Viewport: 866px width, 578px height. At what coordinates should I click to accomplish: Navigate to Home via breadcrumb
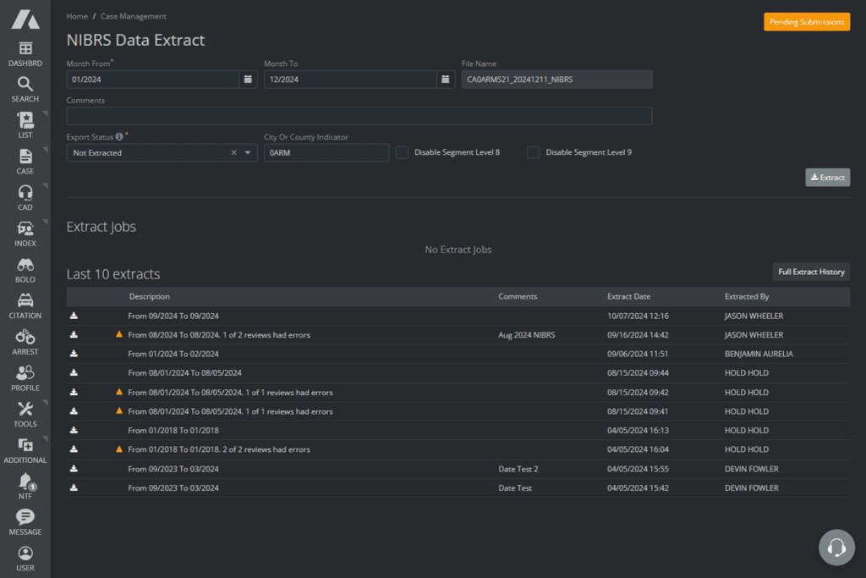click(x=76, y=15)
